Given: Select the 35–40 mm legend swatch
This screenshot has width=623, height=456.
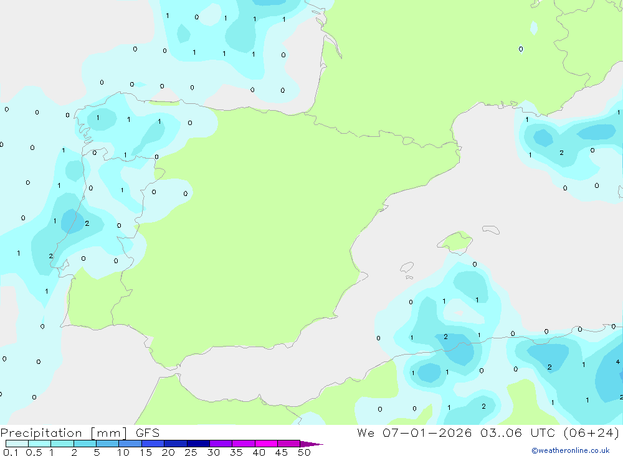Looking at the screenshot, I should 244,444.
